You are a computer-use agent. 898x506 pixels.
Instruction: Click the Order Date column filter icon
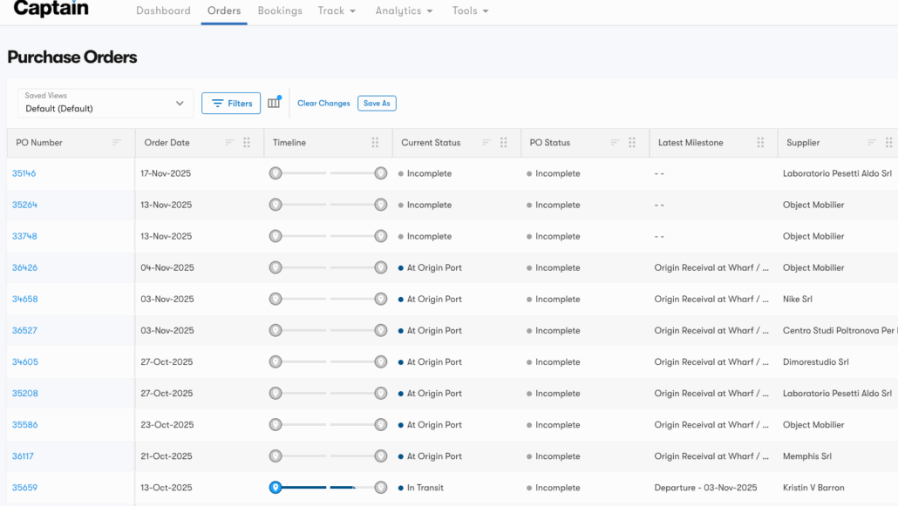(230, 143)
